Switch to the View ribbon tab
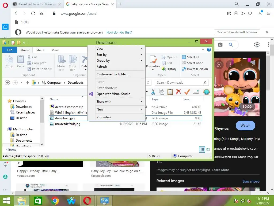The height and width of the screenshot is (206, 274). [x=55, y=50]
